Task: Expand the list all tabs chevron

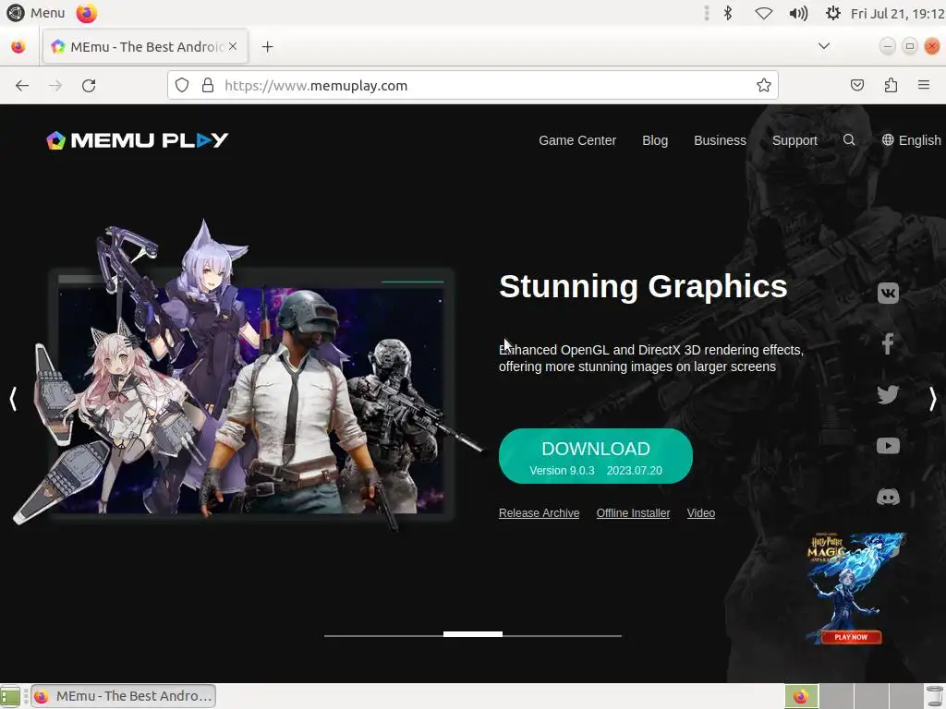Action: click(823, 46)
